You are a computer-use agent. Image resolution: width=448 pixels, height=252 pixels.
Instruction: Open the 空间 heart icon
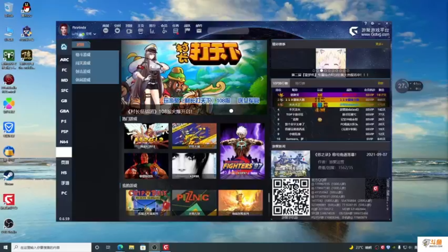click(x=118, y=31)
